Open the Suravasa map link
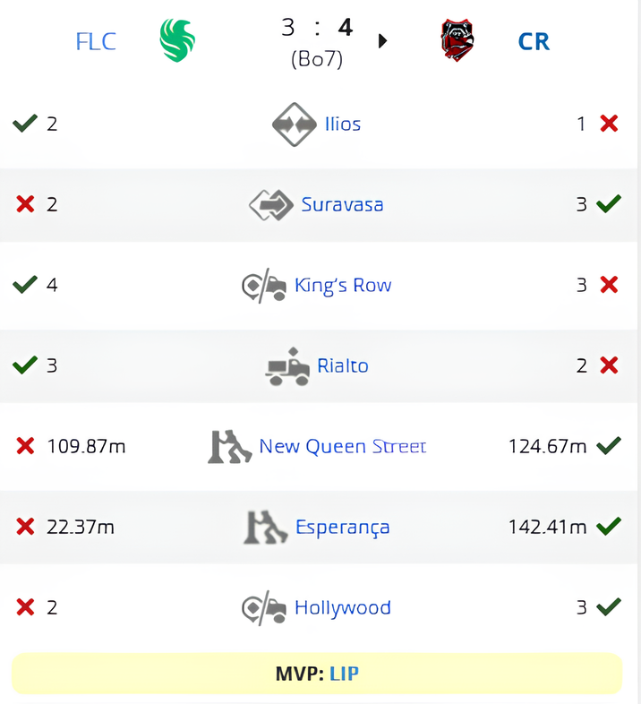The height and width of the screenshot is (704, 641). [342, 204]
